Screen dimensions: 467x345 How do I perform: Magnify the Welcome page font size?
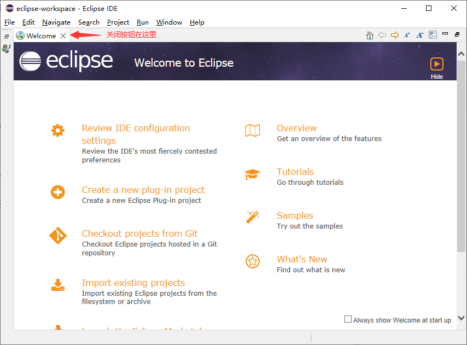coord(420,35)
